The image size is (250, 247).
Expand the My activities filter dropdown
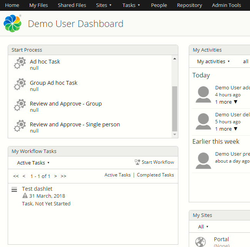[213, 62]
